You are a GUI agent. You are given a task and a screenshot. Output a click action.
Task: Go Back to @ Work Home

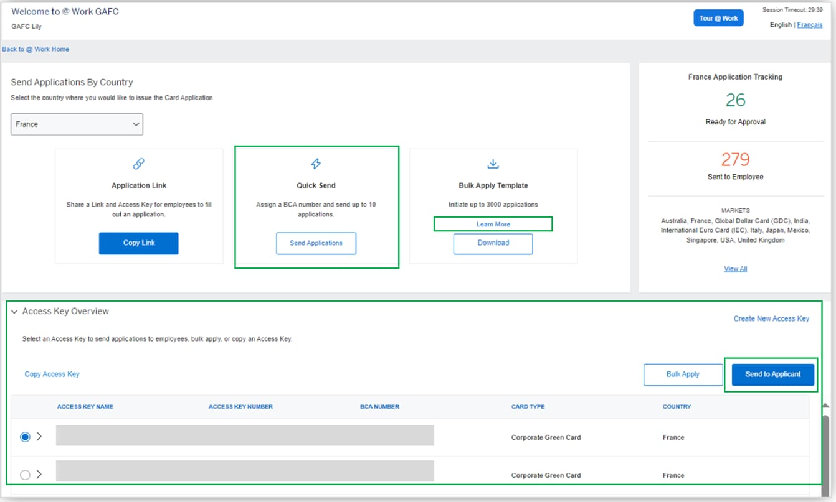[x=36, y=49]
